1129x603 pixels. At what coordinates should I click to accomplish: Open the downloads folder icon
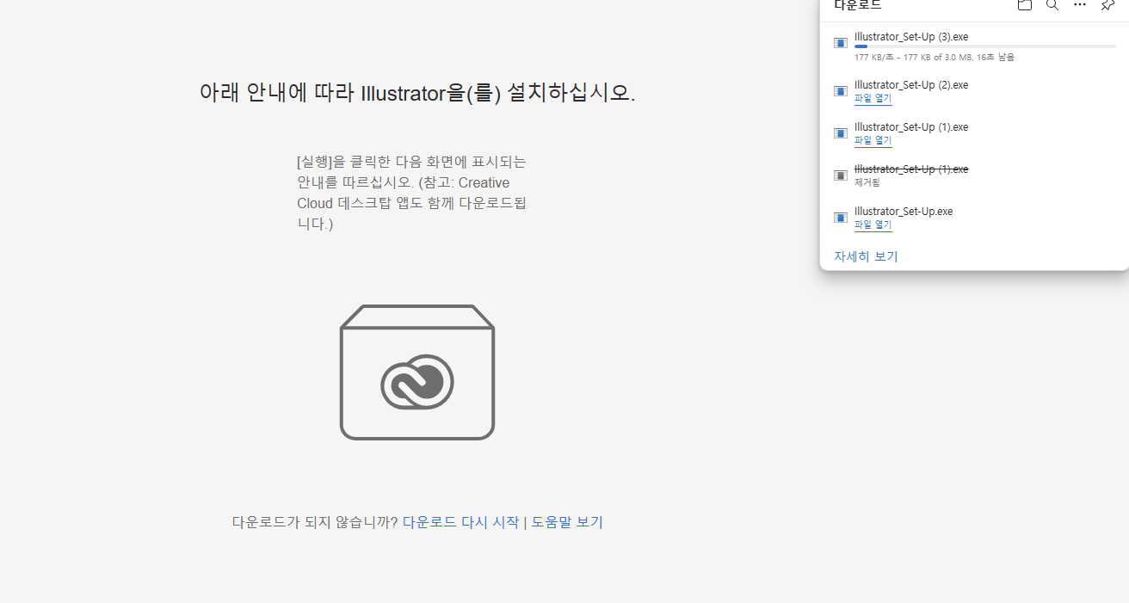[1024, 5]
